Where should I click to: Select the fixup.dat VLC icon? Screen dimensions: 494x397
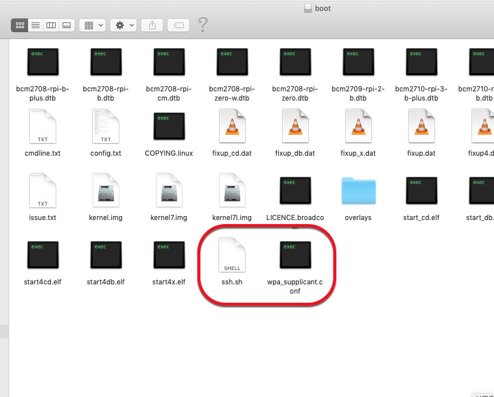(421, 126)
